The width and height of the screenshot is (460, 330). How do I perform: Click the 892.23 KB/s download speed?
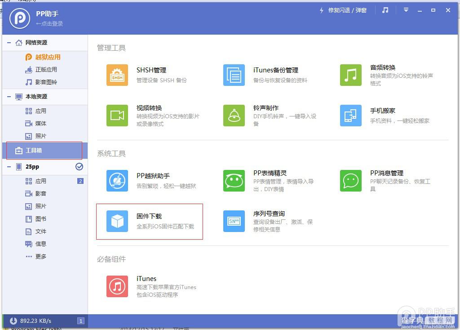tap(35, 321)
